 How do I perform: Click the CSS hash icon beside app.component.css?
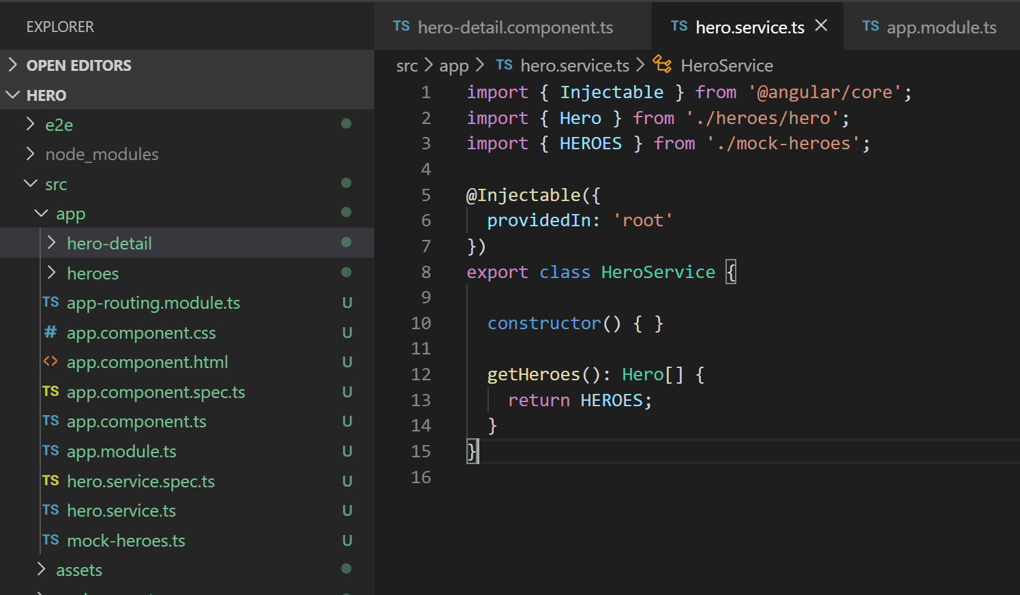point(50,332)
